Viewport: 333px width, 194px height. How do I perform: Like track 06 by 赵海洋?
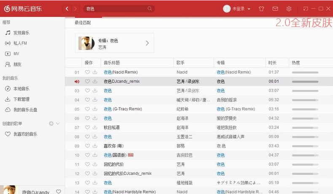[87, 118]
